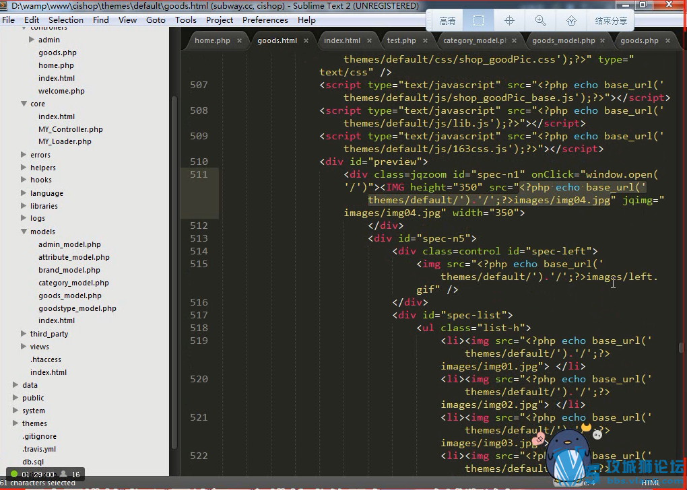Click the HTML syntax indicator in status bar
This screenshot has width=687, height=490.
pyautogui.click(x=651, y=483)
